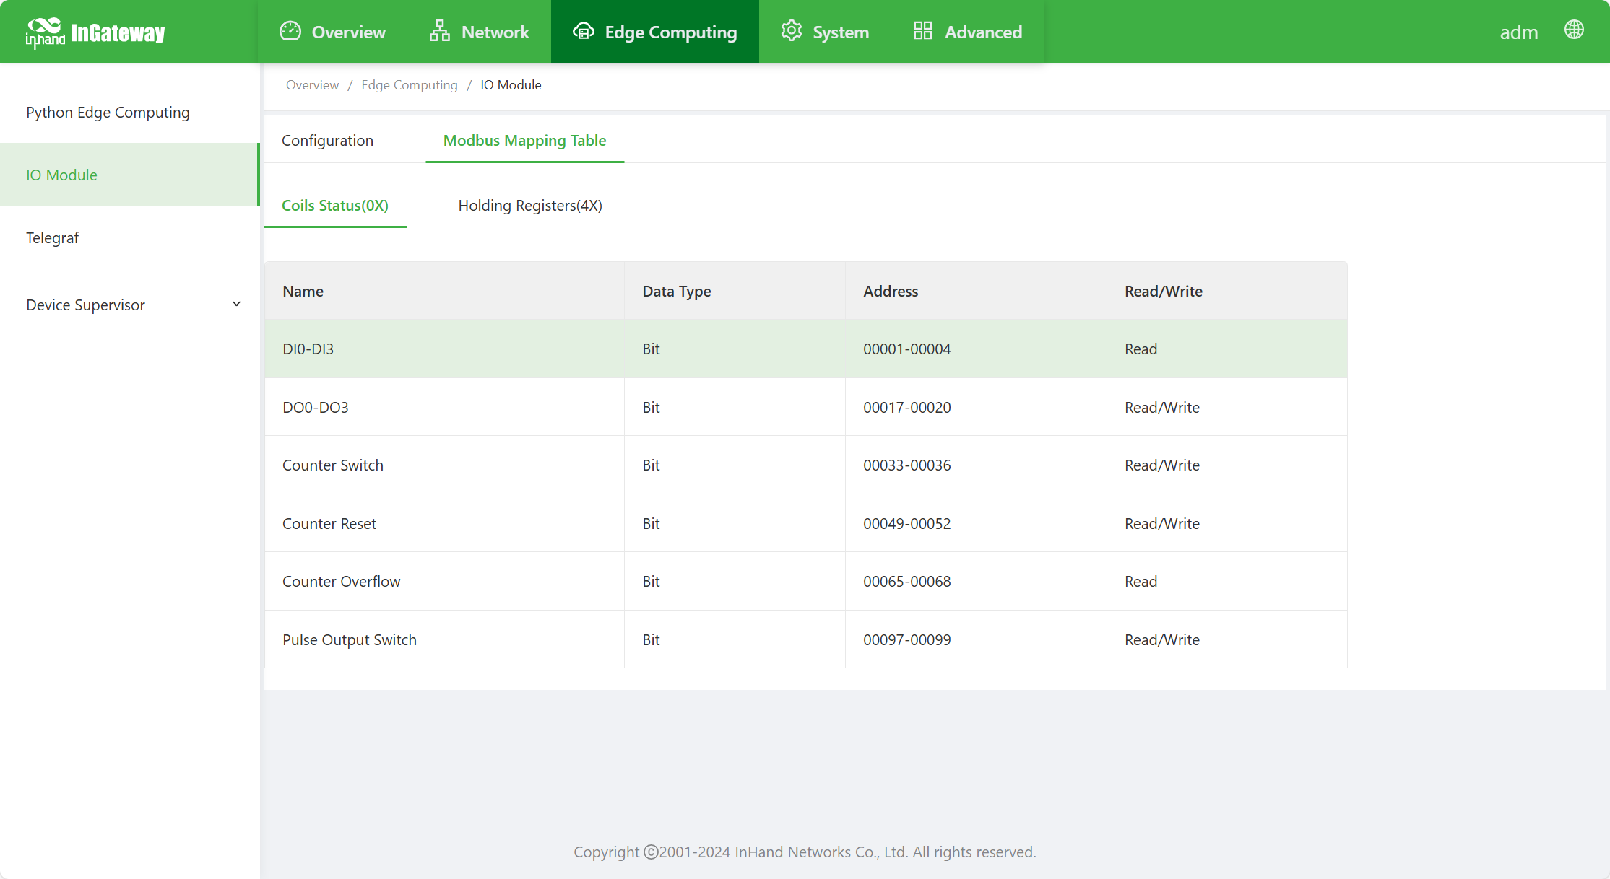
Task: Go to the Overview breadcrumb link
Action: (312, 85)
